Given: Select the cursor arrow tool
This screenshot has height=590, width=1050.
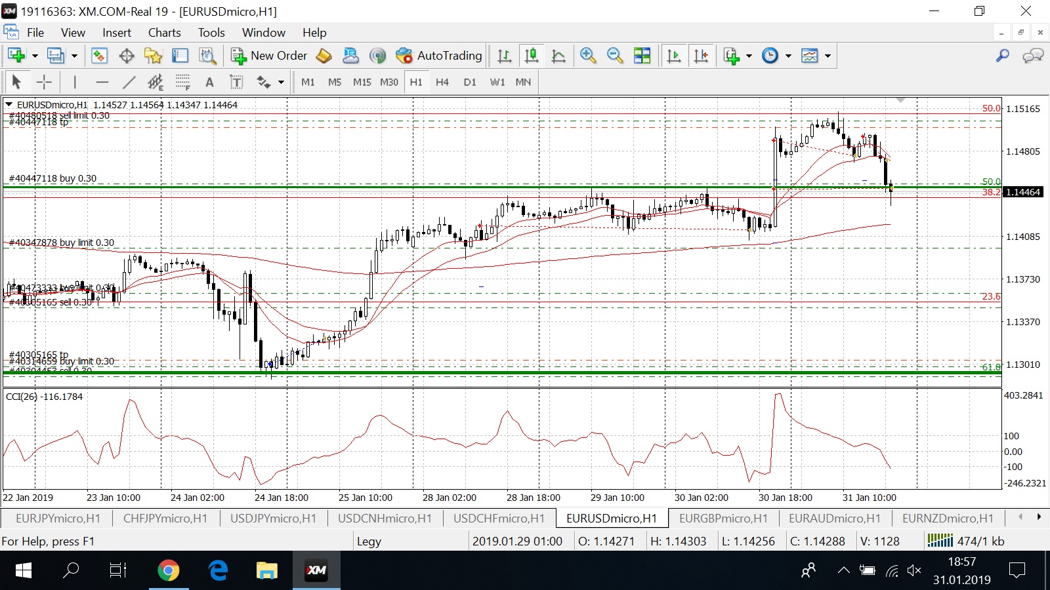Looking at the screenshot, I should (16, 82).
